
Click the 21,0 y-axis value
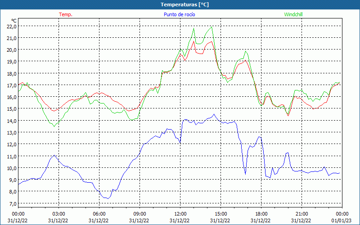click(12, 38)
